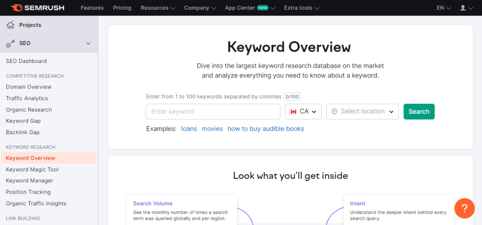Click the Projects home icon
The image size is (482, 225).
10,25
